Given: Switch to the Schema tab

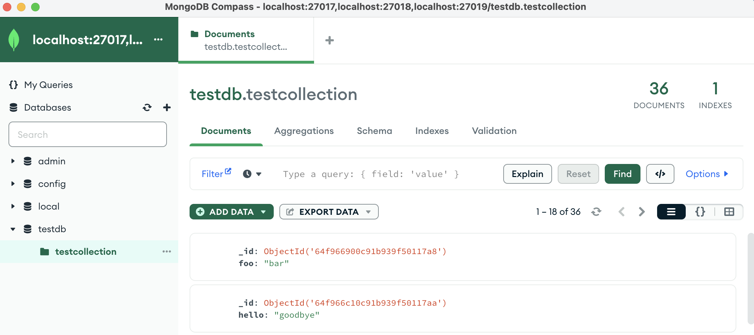Looking at the screenshot, I should coord(375,131).
